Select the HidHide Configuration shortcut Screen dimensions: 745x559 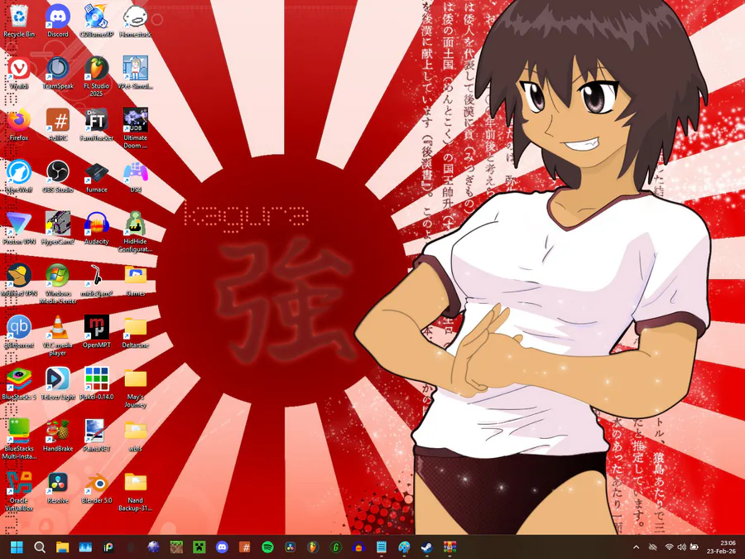point(136,232)
